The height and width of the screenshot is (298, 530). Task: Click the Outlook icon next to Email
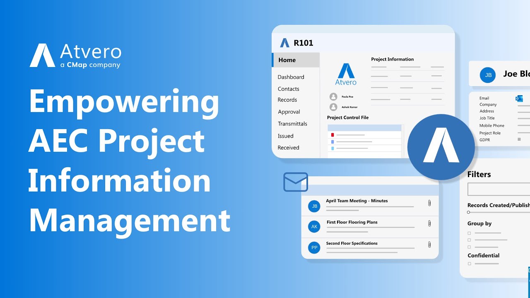coord(519,99)
